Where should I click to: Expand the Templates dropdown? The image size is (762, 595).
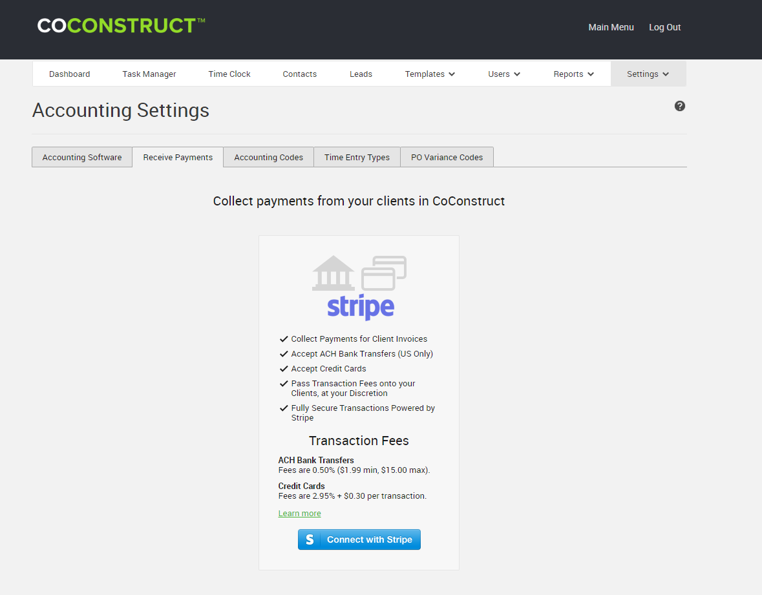pyautogui.click(x=429, y=74)
